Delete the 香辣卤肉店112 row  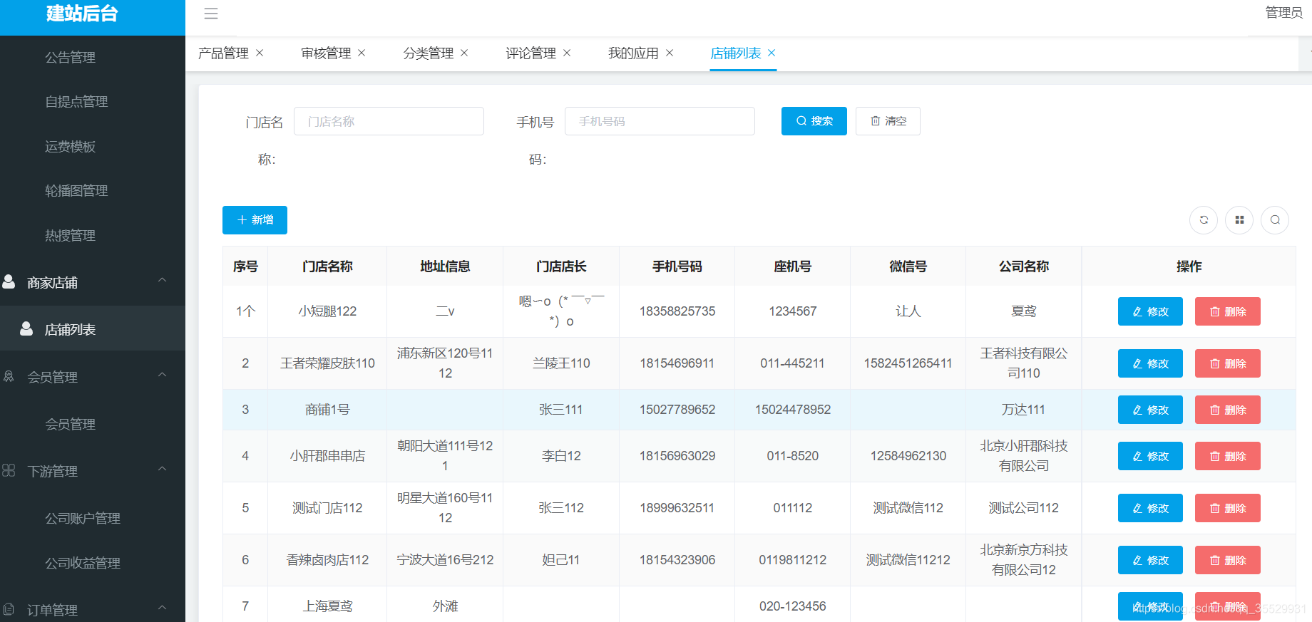click(1228, 560)
